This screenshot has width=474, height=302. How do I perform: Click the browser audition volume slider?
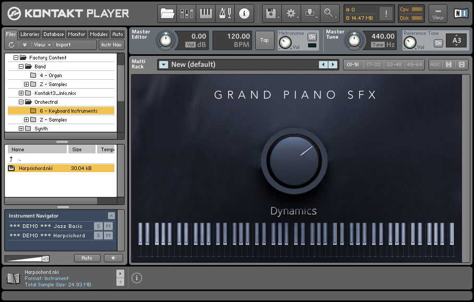click(27, 258)
